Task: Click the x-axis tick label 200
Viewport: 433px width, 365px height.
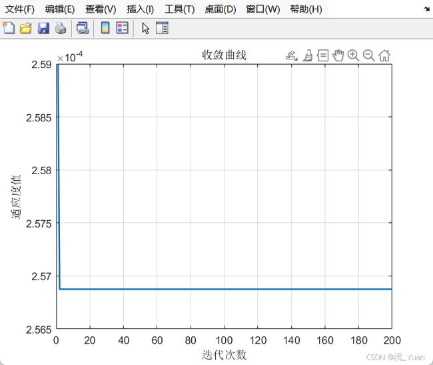Action: [392, 340]
